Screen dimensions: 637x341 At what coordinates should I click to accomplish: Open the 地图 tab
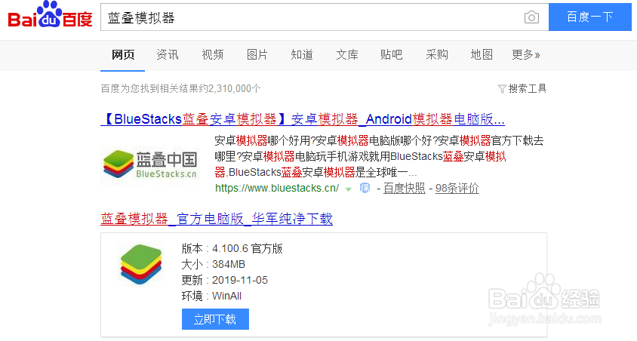coord(482,54)
